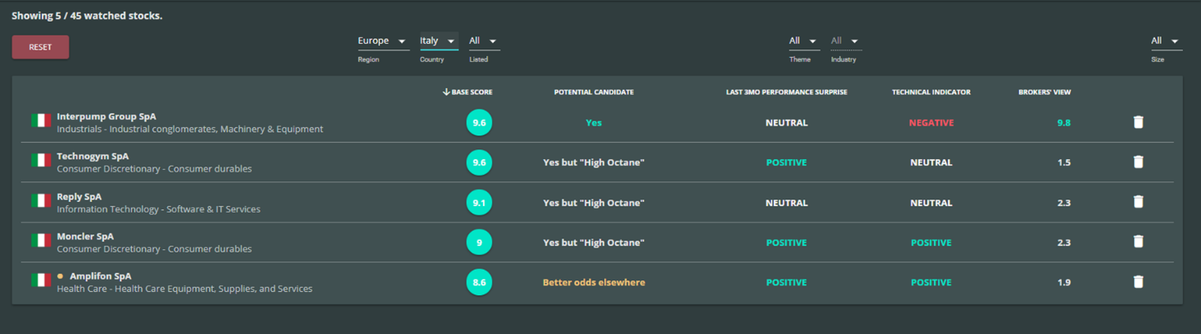Delete Technogym SpA using trash icon

click(1138, 162)
